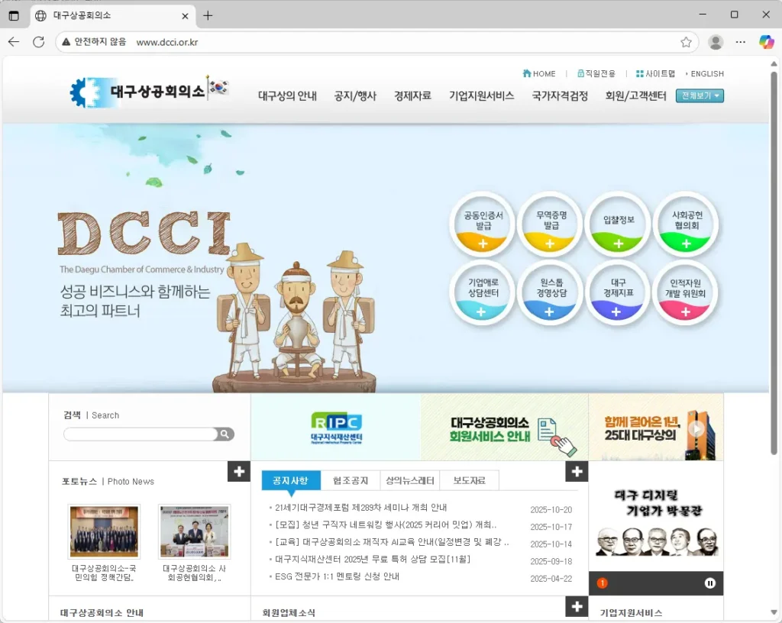Image resolution: width=782 pixels, height=623 pixels.
Task: Add this page to favorites star
Action: pyautogui.click(x=686, y=42)
